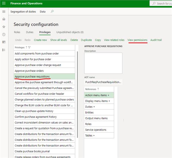Click the Redo button
This screenshot has height=158, width=172.
pyautogui.click(x=28, y=40)
